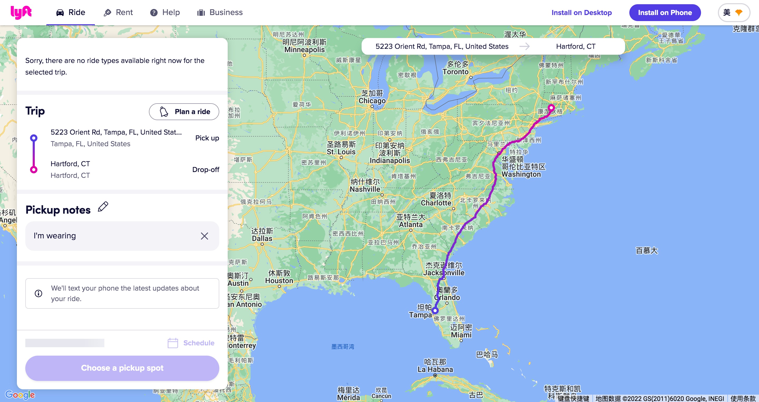Click the pink drop-off marker at Hartford
Screen dimensions: 759x402
(x=551, y=107)
